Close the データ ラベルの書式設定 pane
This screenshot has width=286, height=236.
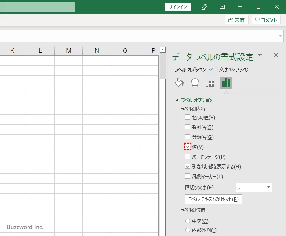pyautogui.click(x=276, y=55)
